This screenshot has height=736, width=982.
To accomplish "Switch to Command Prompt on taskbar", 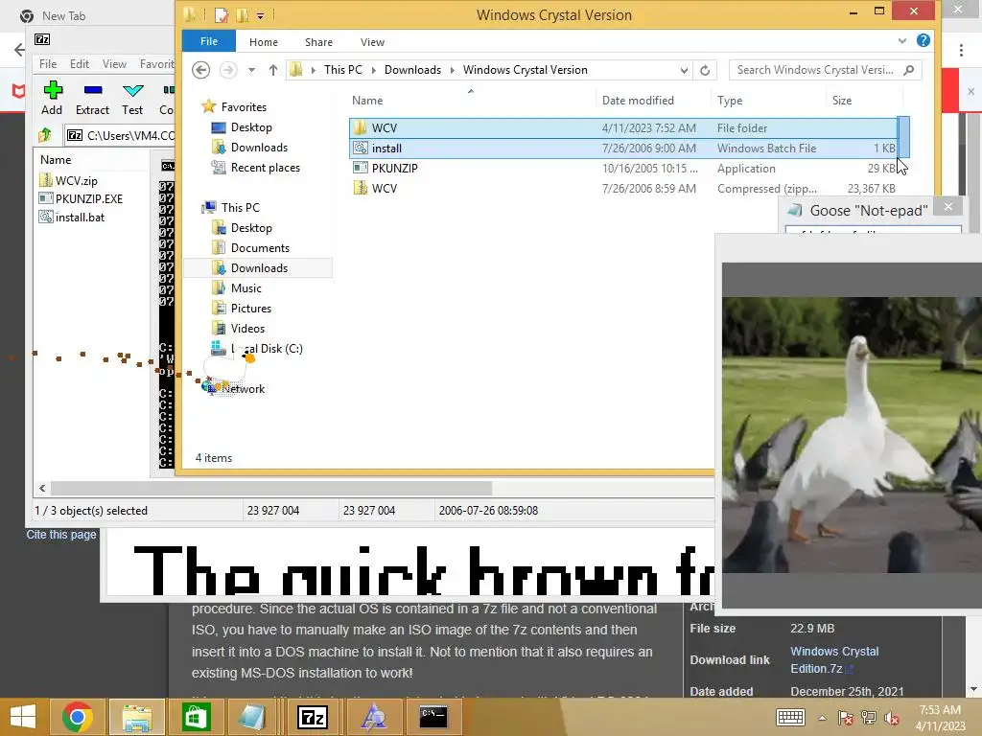I will point(433,717).
